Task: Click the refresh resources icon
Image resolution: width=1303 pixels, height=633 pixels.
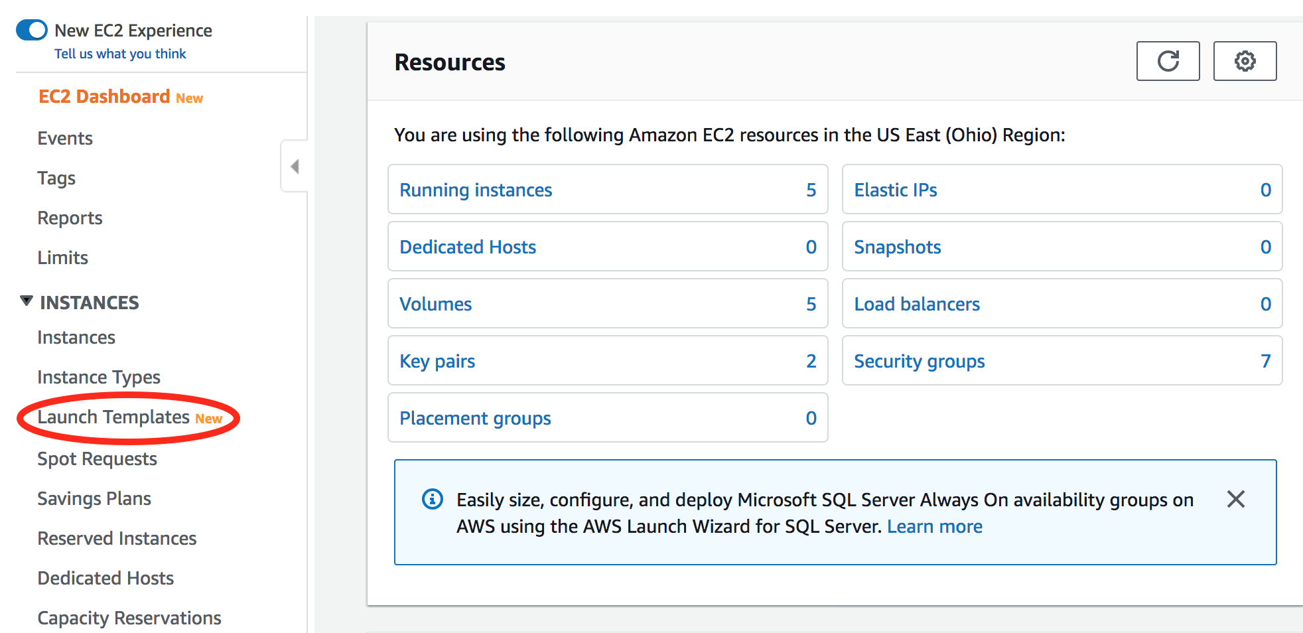Action: point(1168,61)
